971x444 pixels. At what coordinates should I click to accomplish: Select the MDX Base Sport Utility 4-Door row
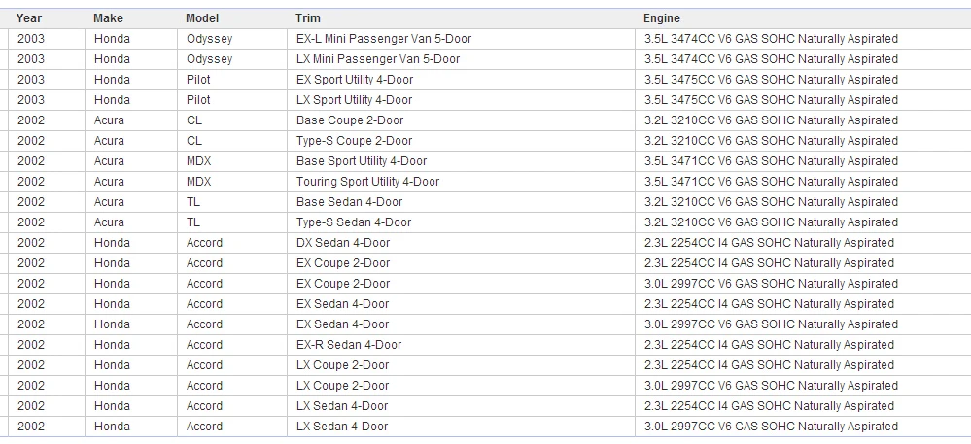(486, 161)
